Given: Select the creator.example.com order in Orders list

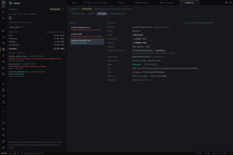Looking at the screenshot, I should point(87,29).
